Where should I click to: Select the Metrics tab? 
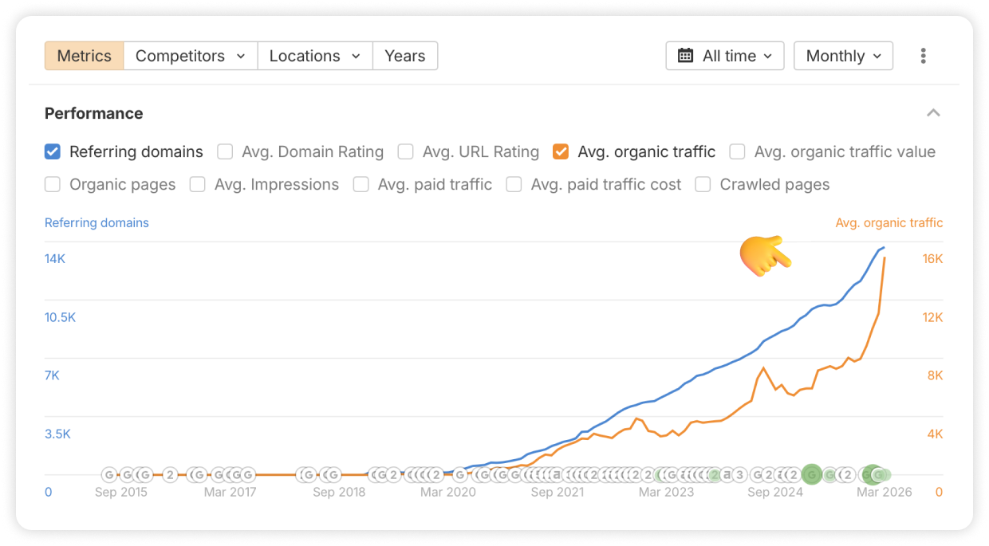point(84,56)
